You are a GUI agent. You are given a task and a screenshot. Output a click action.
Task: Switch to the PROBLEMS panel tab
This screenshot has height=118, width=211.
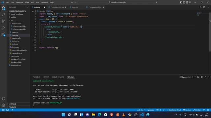(36, 77)
